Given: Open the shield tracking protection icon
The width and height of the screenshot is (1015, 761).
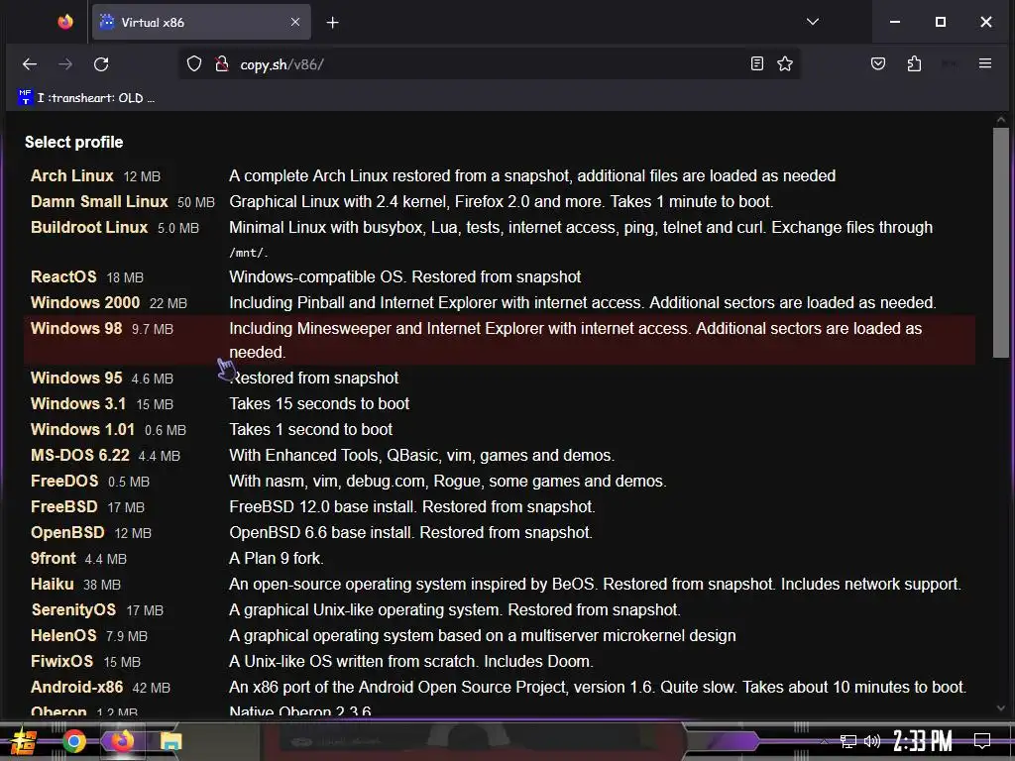Looking at the screenshot, I should [194, 64].
